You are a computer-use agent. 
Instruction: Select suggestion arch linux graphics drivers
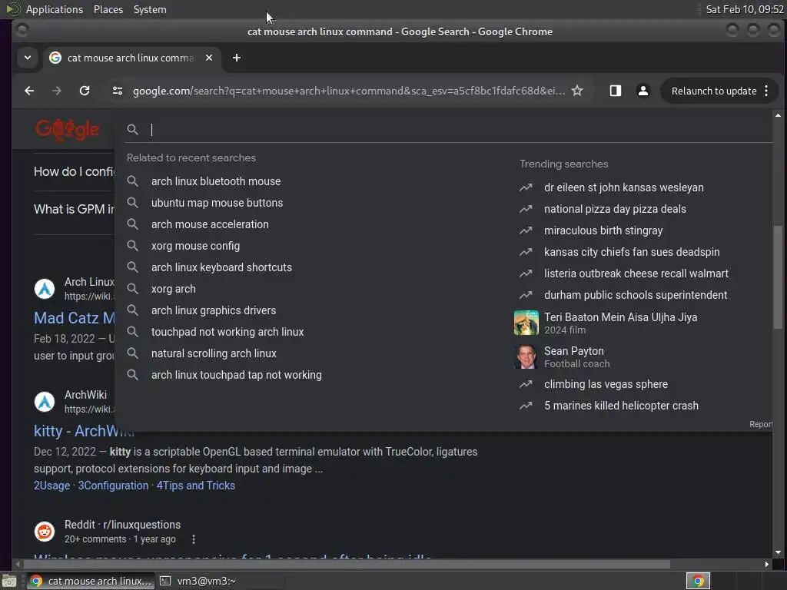(214, 310)
